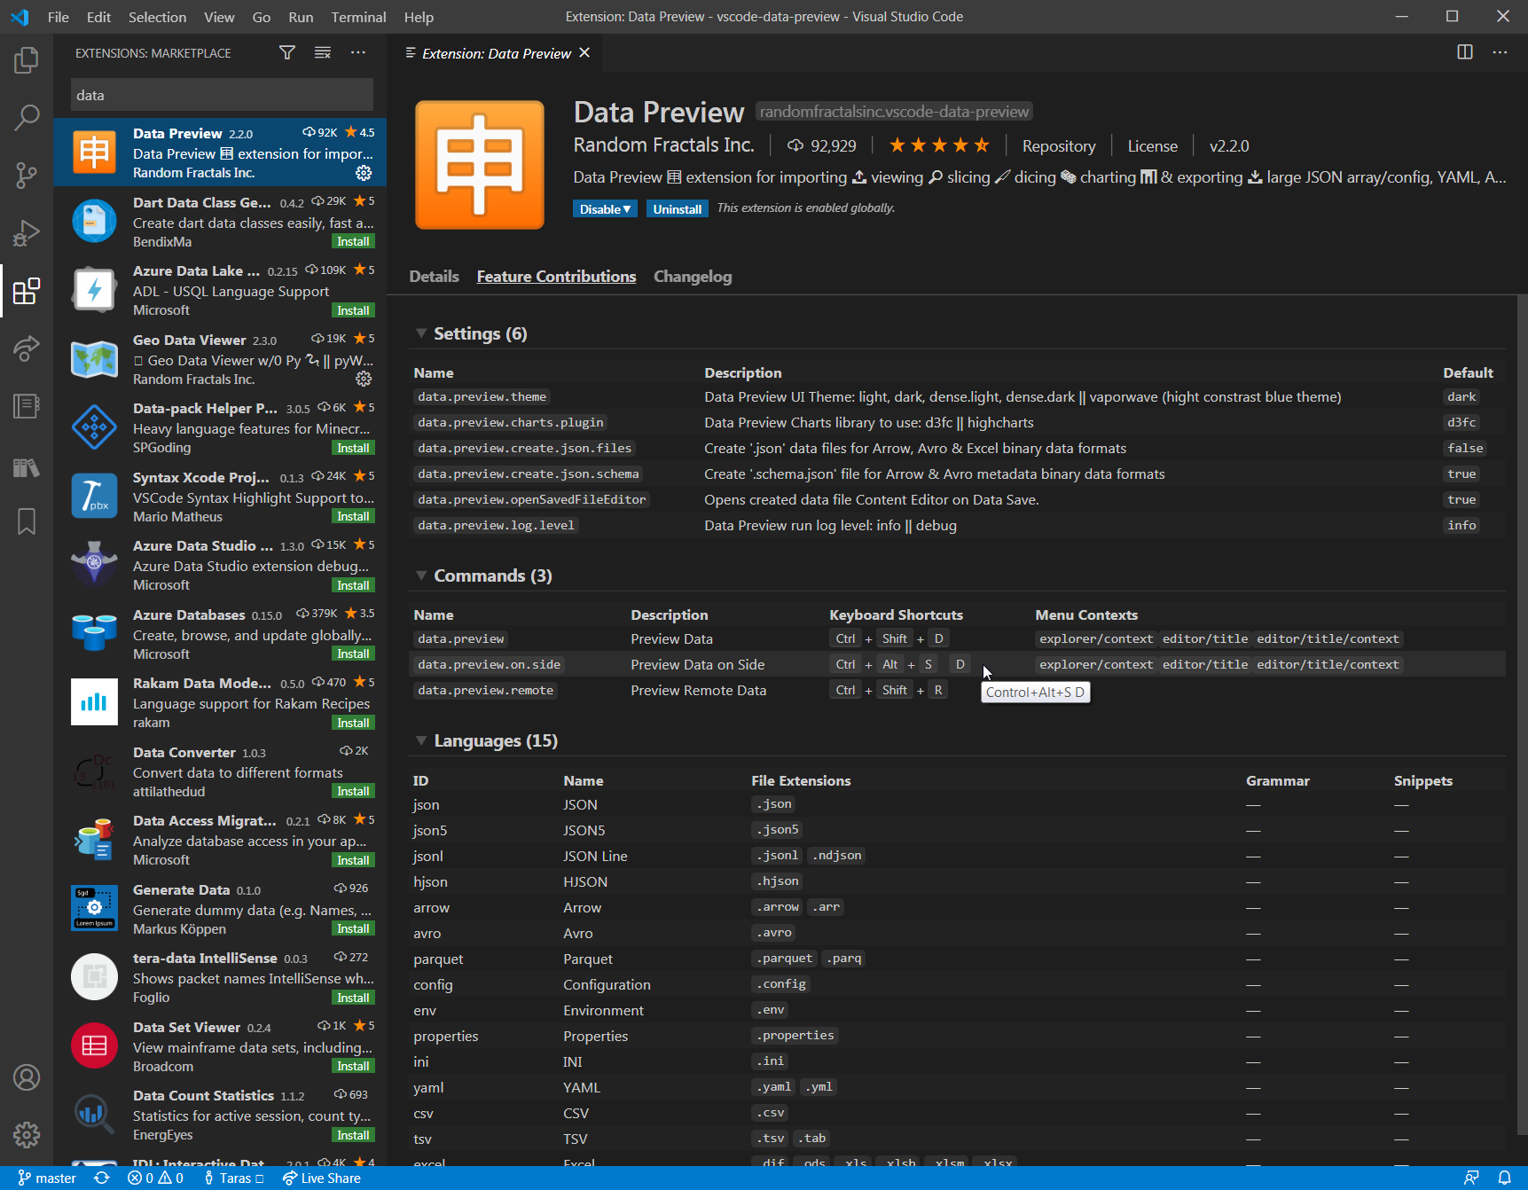The width and height of the screenshot is (1528, 1190).
Task: Click the feedback icon in status bar
Action: 1471,1178
